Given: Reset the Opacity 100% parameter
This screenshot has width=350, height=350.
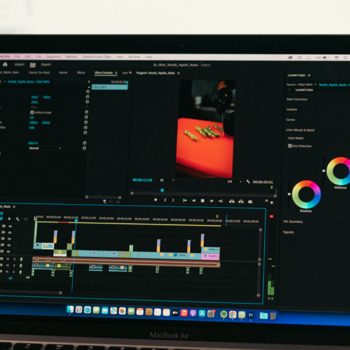Looking at the screenshot, I should point(85,143).
